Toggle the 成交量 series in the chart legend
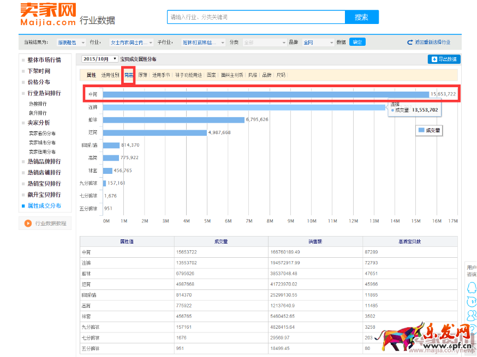Viewport: 477px width, 357px height. coord(429,130)
